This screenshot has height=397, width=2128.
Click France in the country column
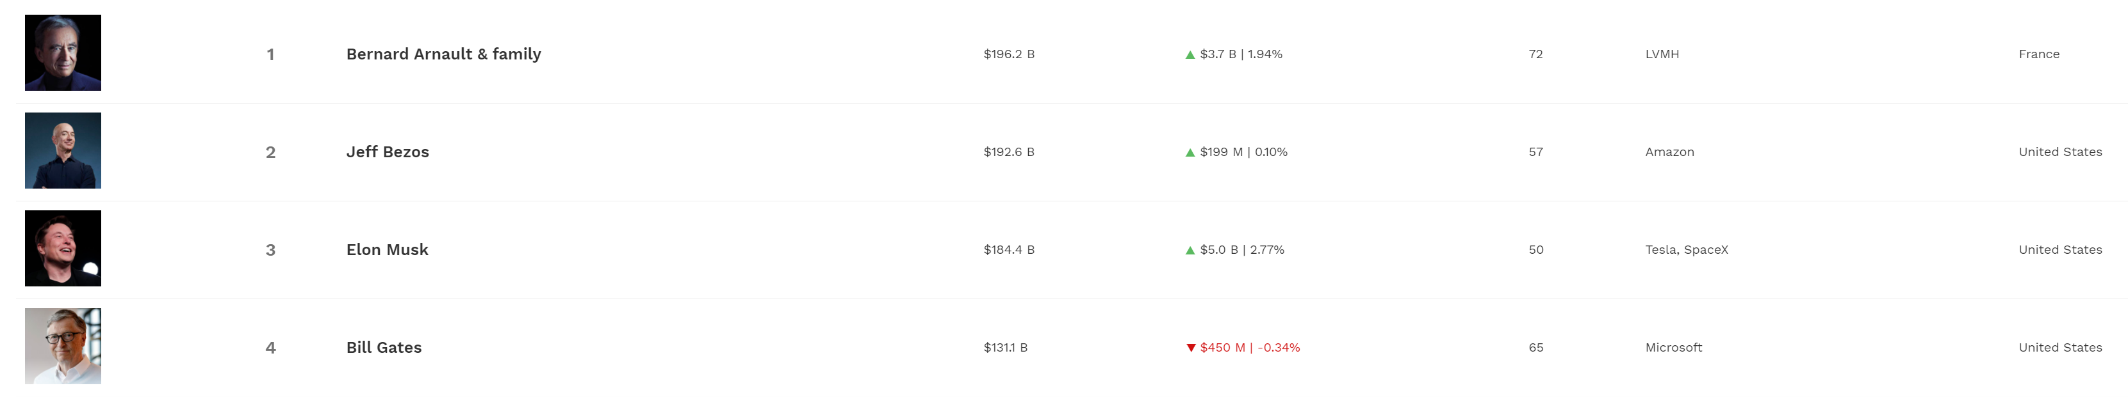(2039, 54)
